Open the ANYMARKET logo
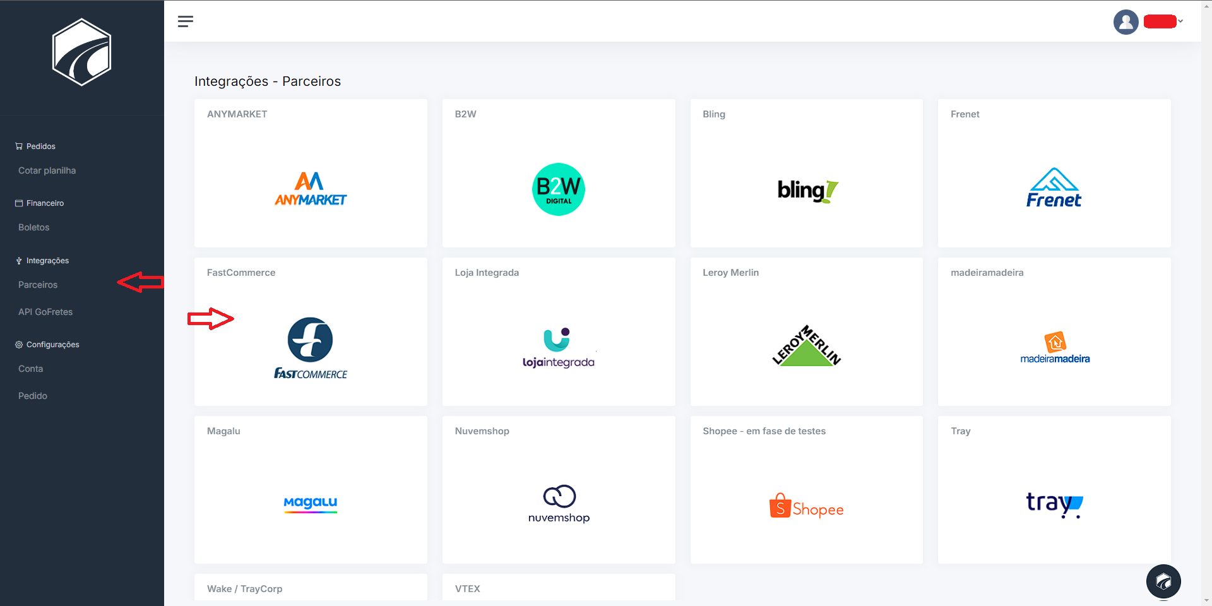Viewport: 1212px width, 606px height. tap(311, 189)
